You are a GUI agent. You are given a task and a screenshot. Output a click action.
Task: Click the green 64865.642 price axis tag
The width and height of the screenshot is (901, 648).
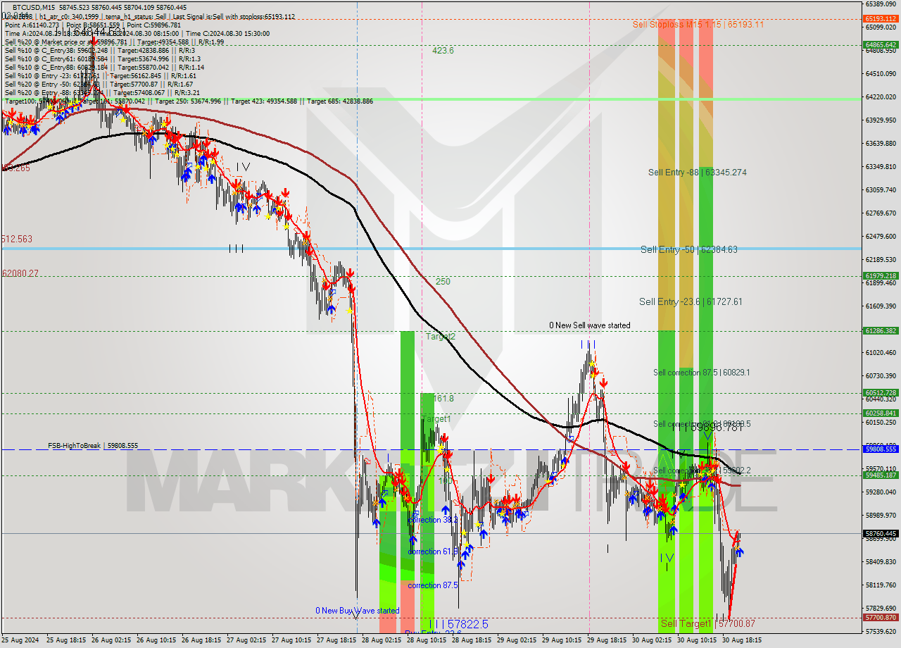881,44
